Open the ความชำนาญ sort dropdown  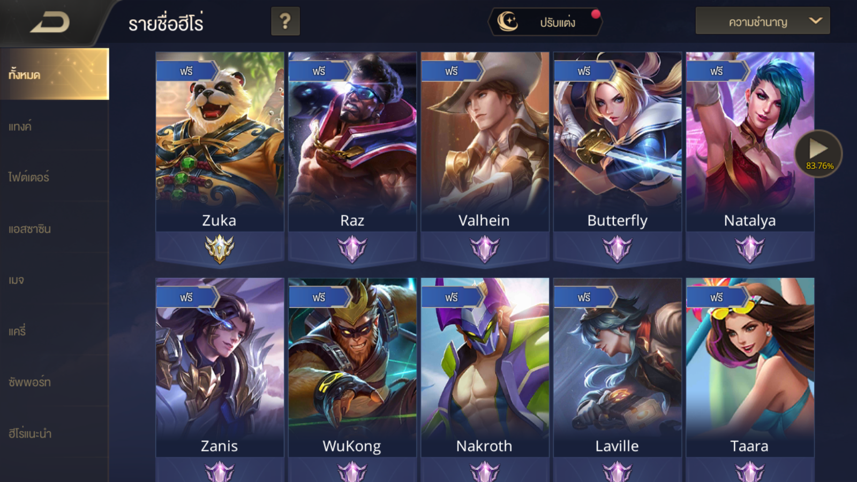click(x=763, y=21)
